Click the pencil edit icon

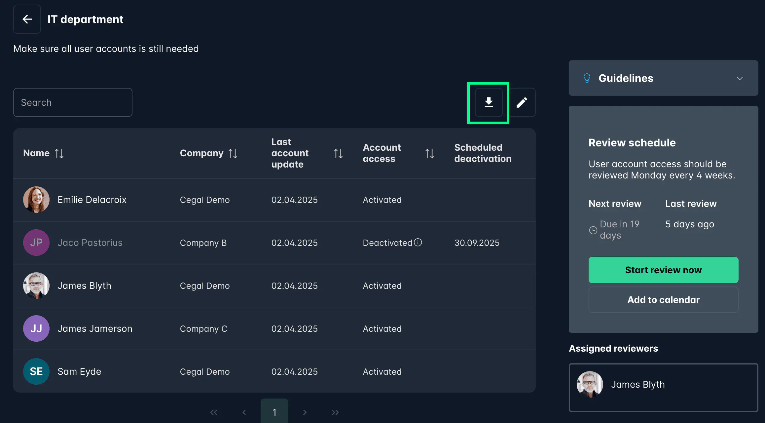(522, 102)
